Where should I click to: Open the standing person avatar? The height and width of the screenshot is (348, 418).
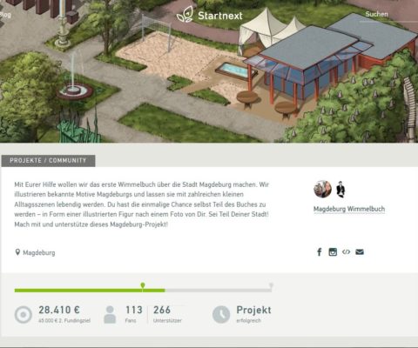coord(340,189)
